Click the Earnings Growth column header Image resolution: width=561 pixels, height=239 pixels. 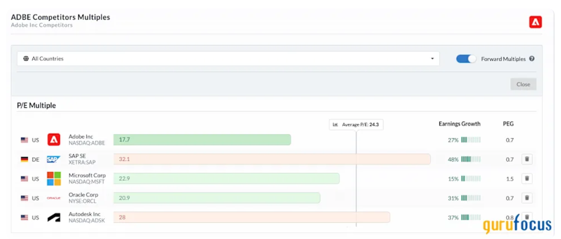459,124
